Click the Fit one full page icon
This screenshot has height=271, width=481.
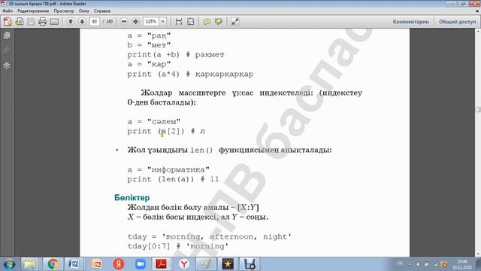coord(190,21)
